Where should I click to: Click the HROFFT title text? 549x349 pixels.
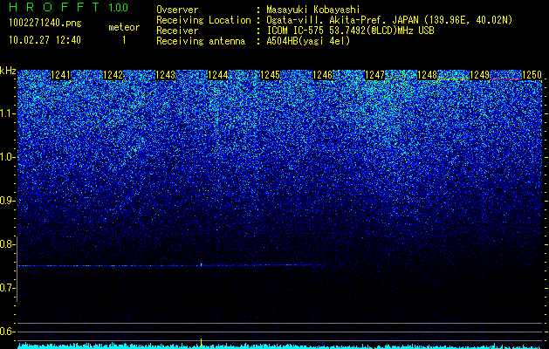click(53, 7)
